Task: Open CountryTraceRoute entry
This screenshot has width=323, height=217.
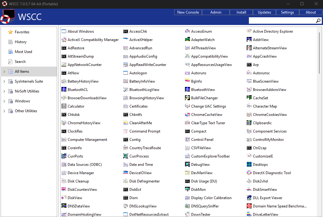Action: point(145,148)
